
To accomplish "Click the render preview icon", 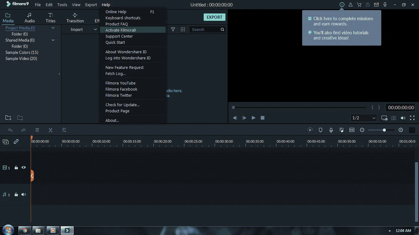I will click(x=310, y=130).
